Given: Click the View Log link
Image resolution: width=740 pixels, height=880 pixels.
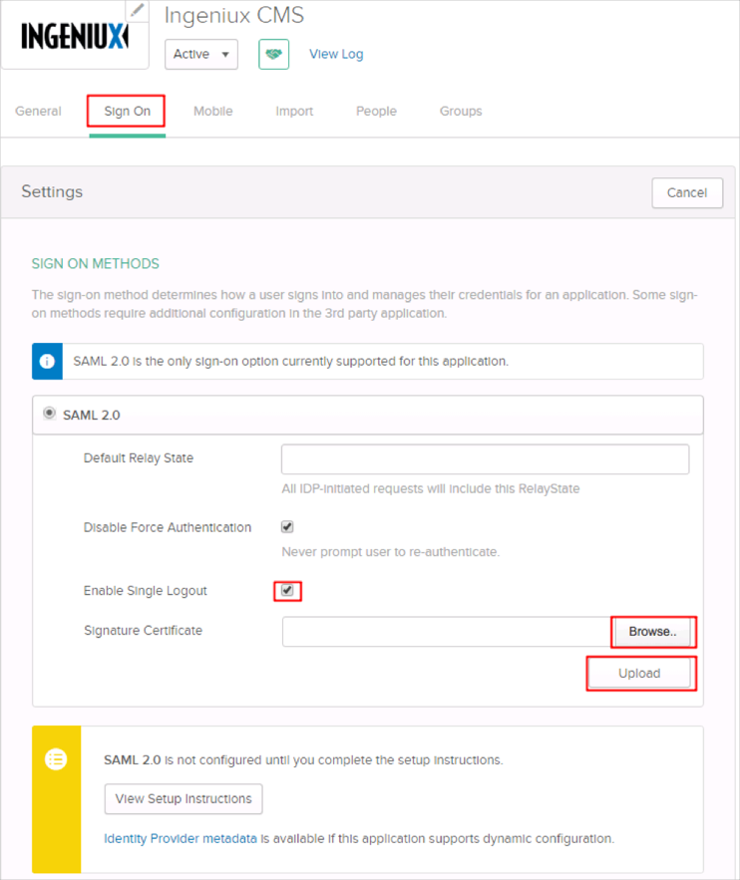Looking at the screenshot, I should (336, 54).
